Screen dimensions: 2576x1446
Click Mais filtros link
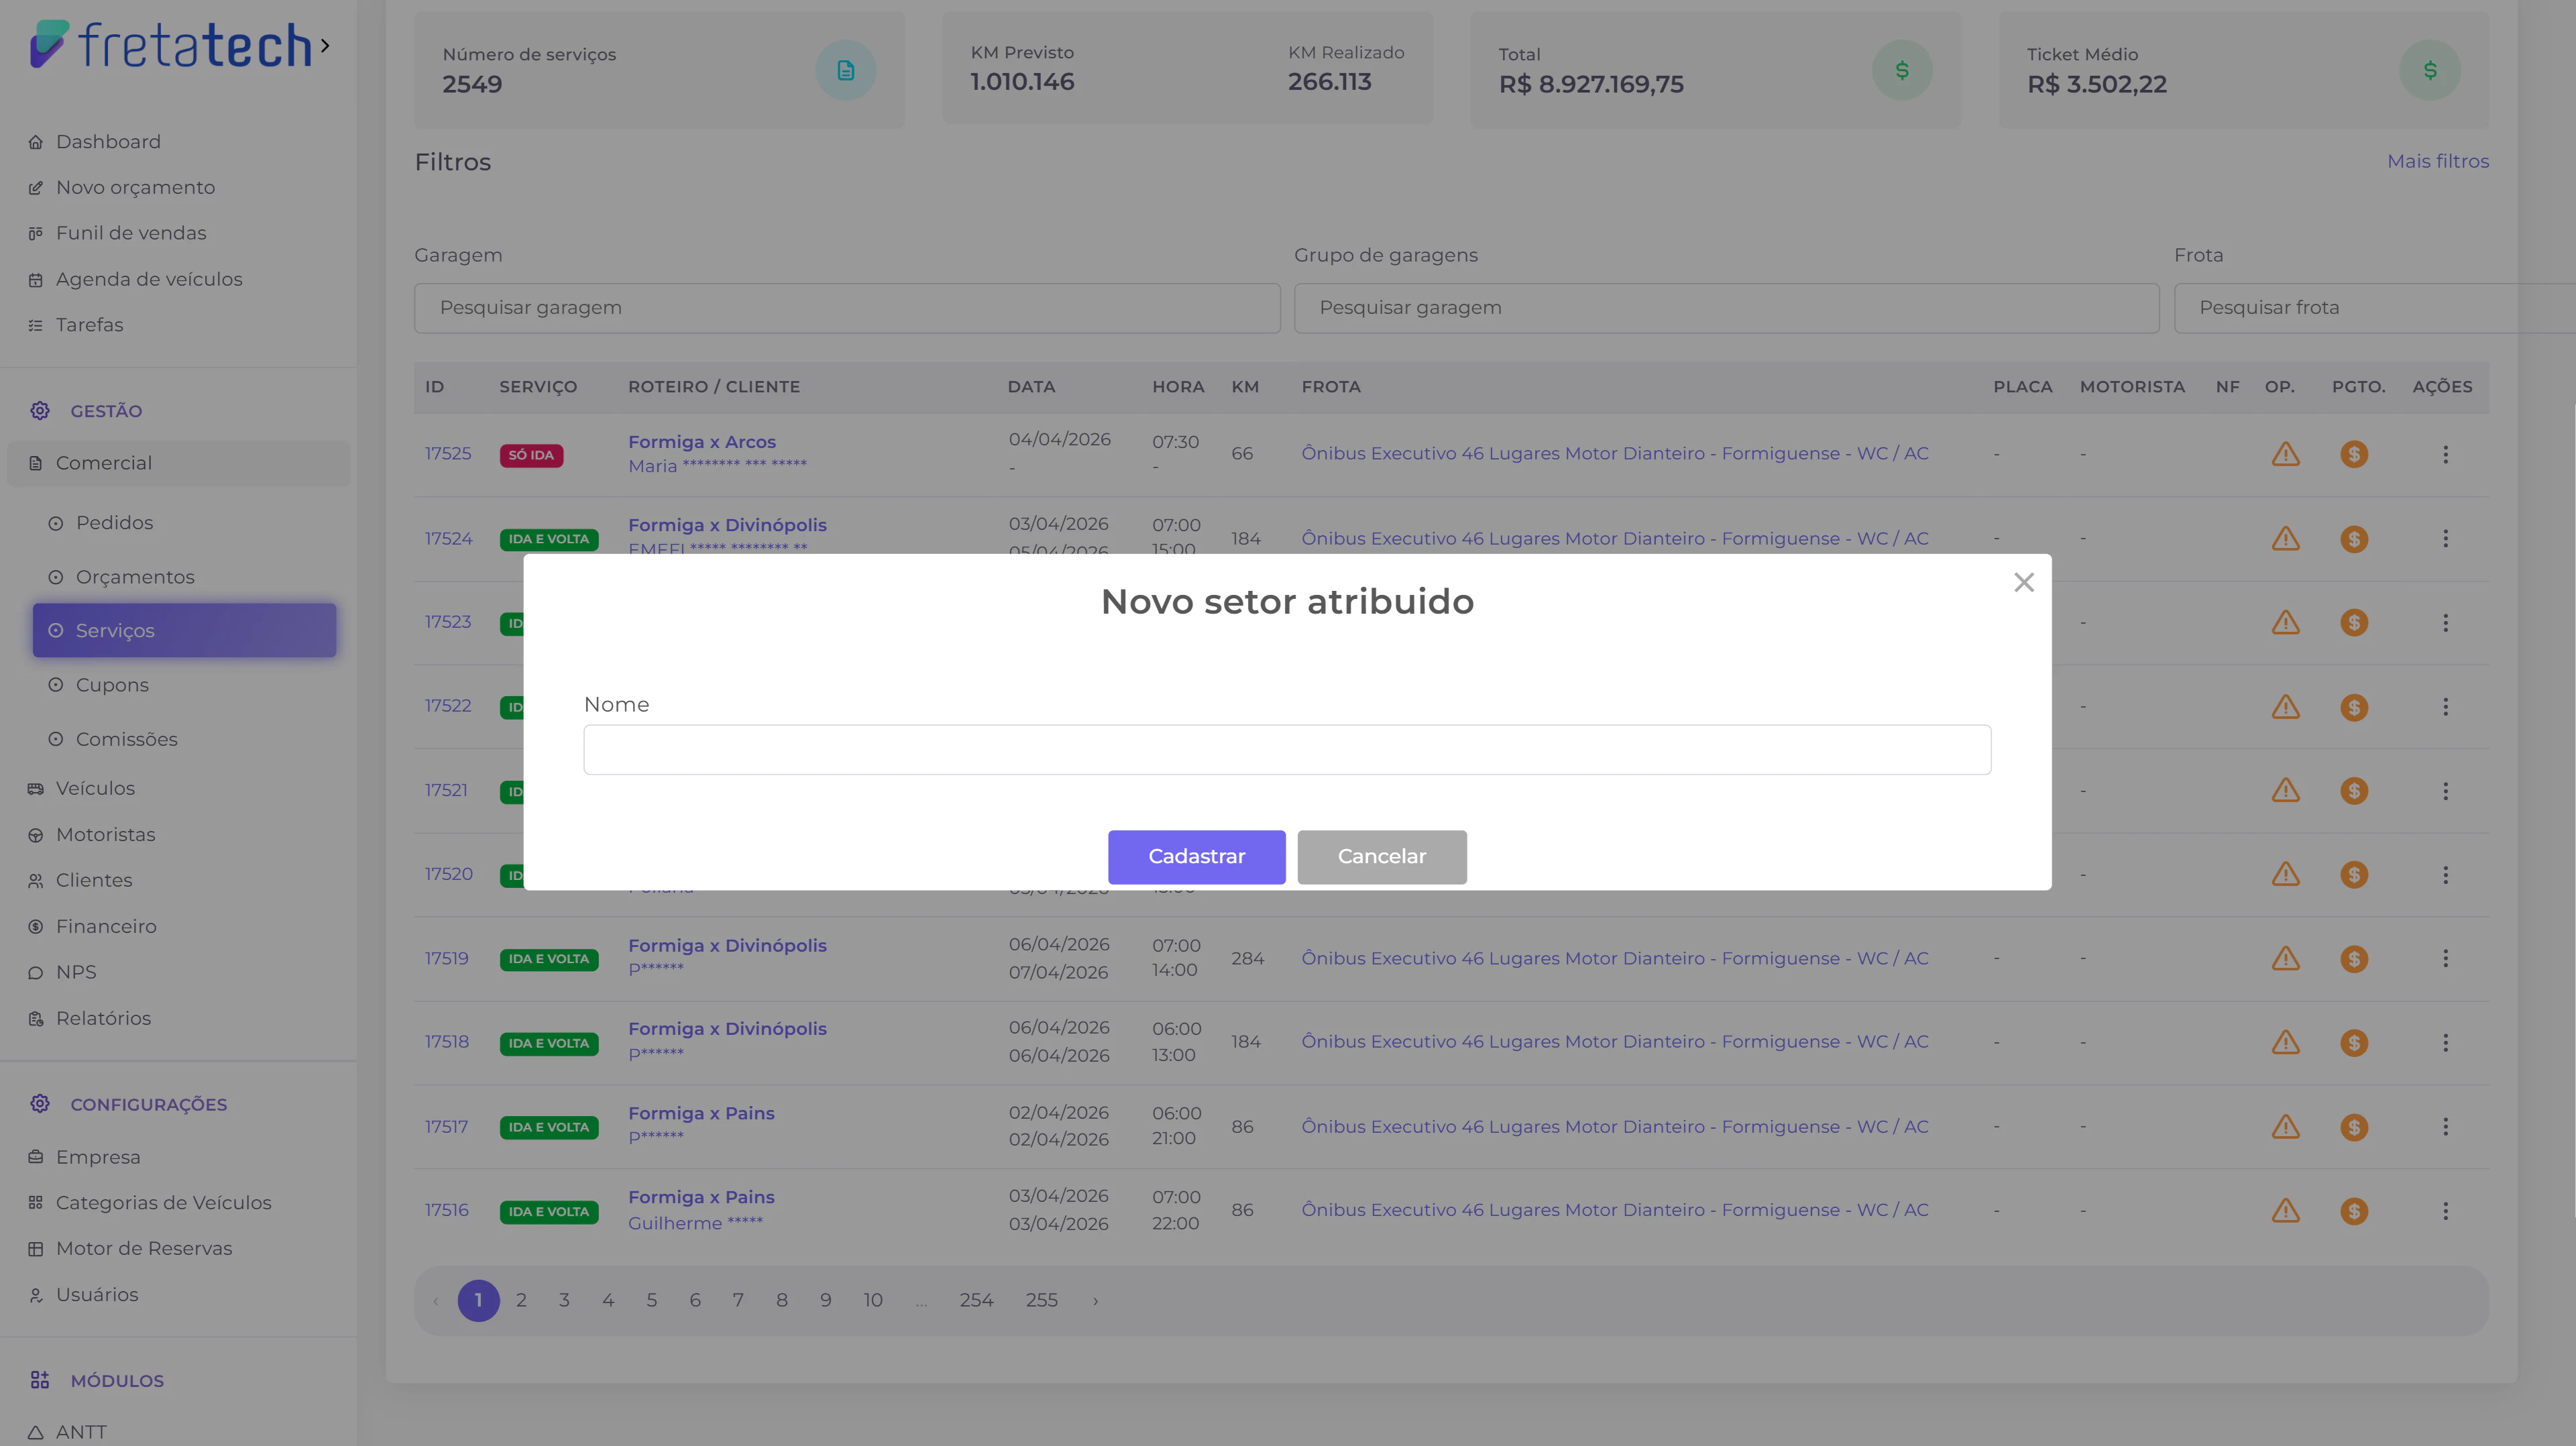2437,161
